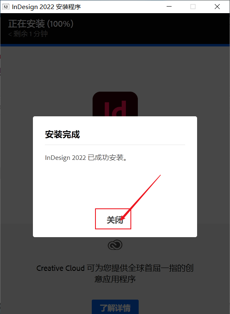
Task: Maximize the installer window
Action: click(x=193, y=7)
